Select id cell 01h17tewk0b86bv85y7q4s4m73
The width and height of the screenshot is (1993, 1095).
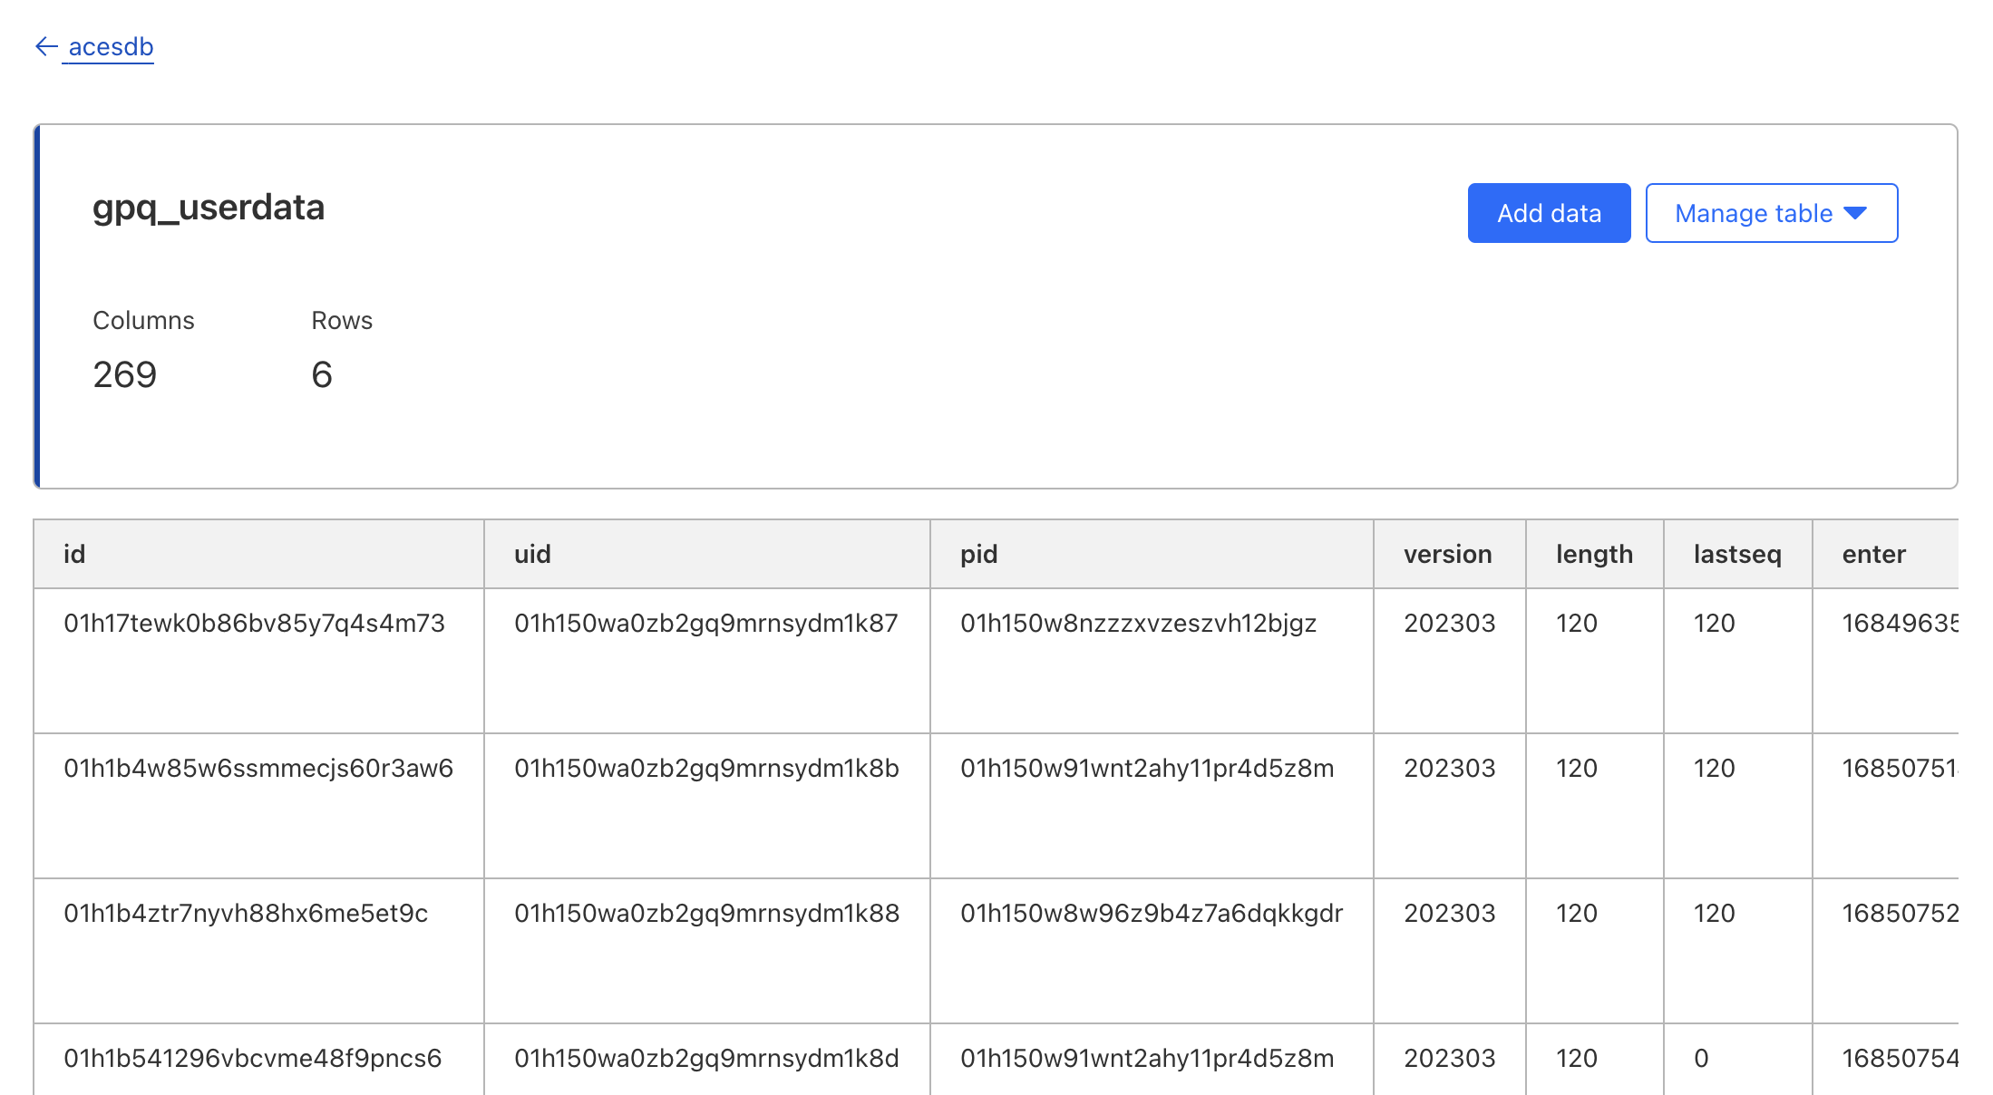254,624
